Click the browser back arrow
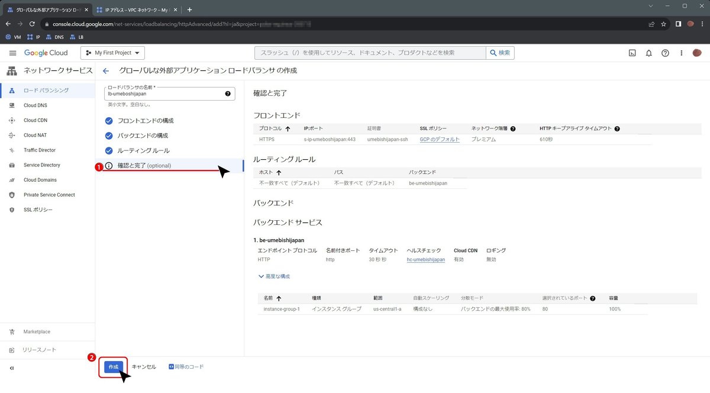 click(8, 24)
